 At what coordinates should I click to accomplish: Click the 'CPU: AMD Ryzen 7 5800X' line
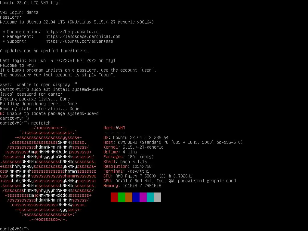148,176
